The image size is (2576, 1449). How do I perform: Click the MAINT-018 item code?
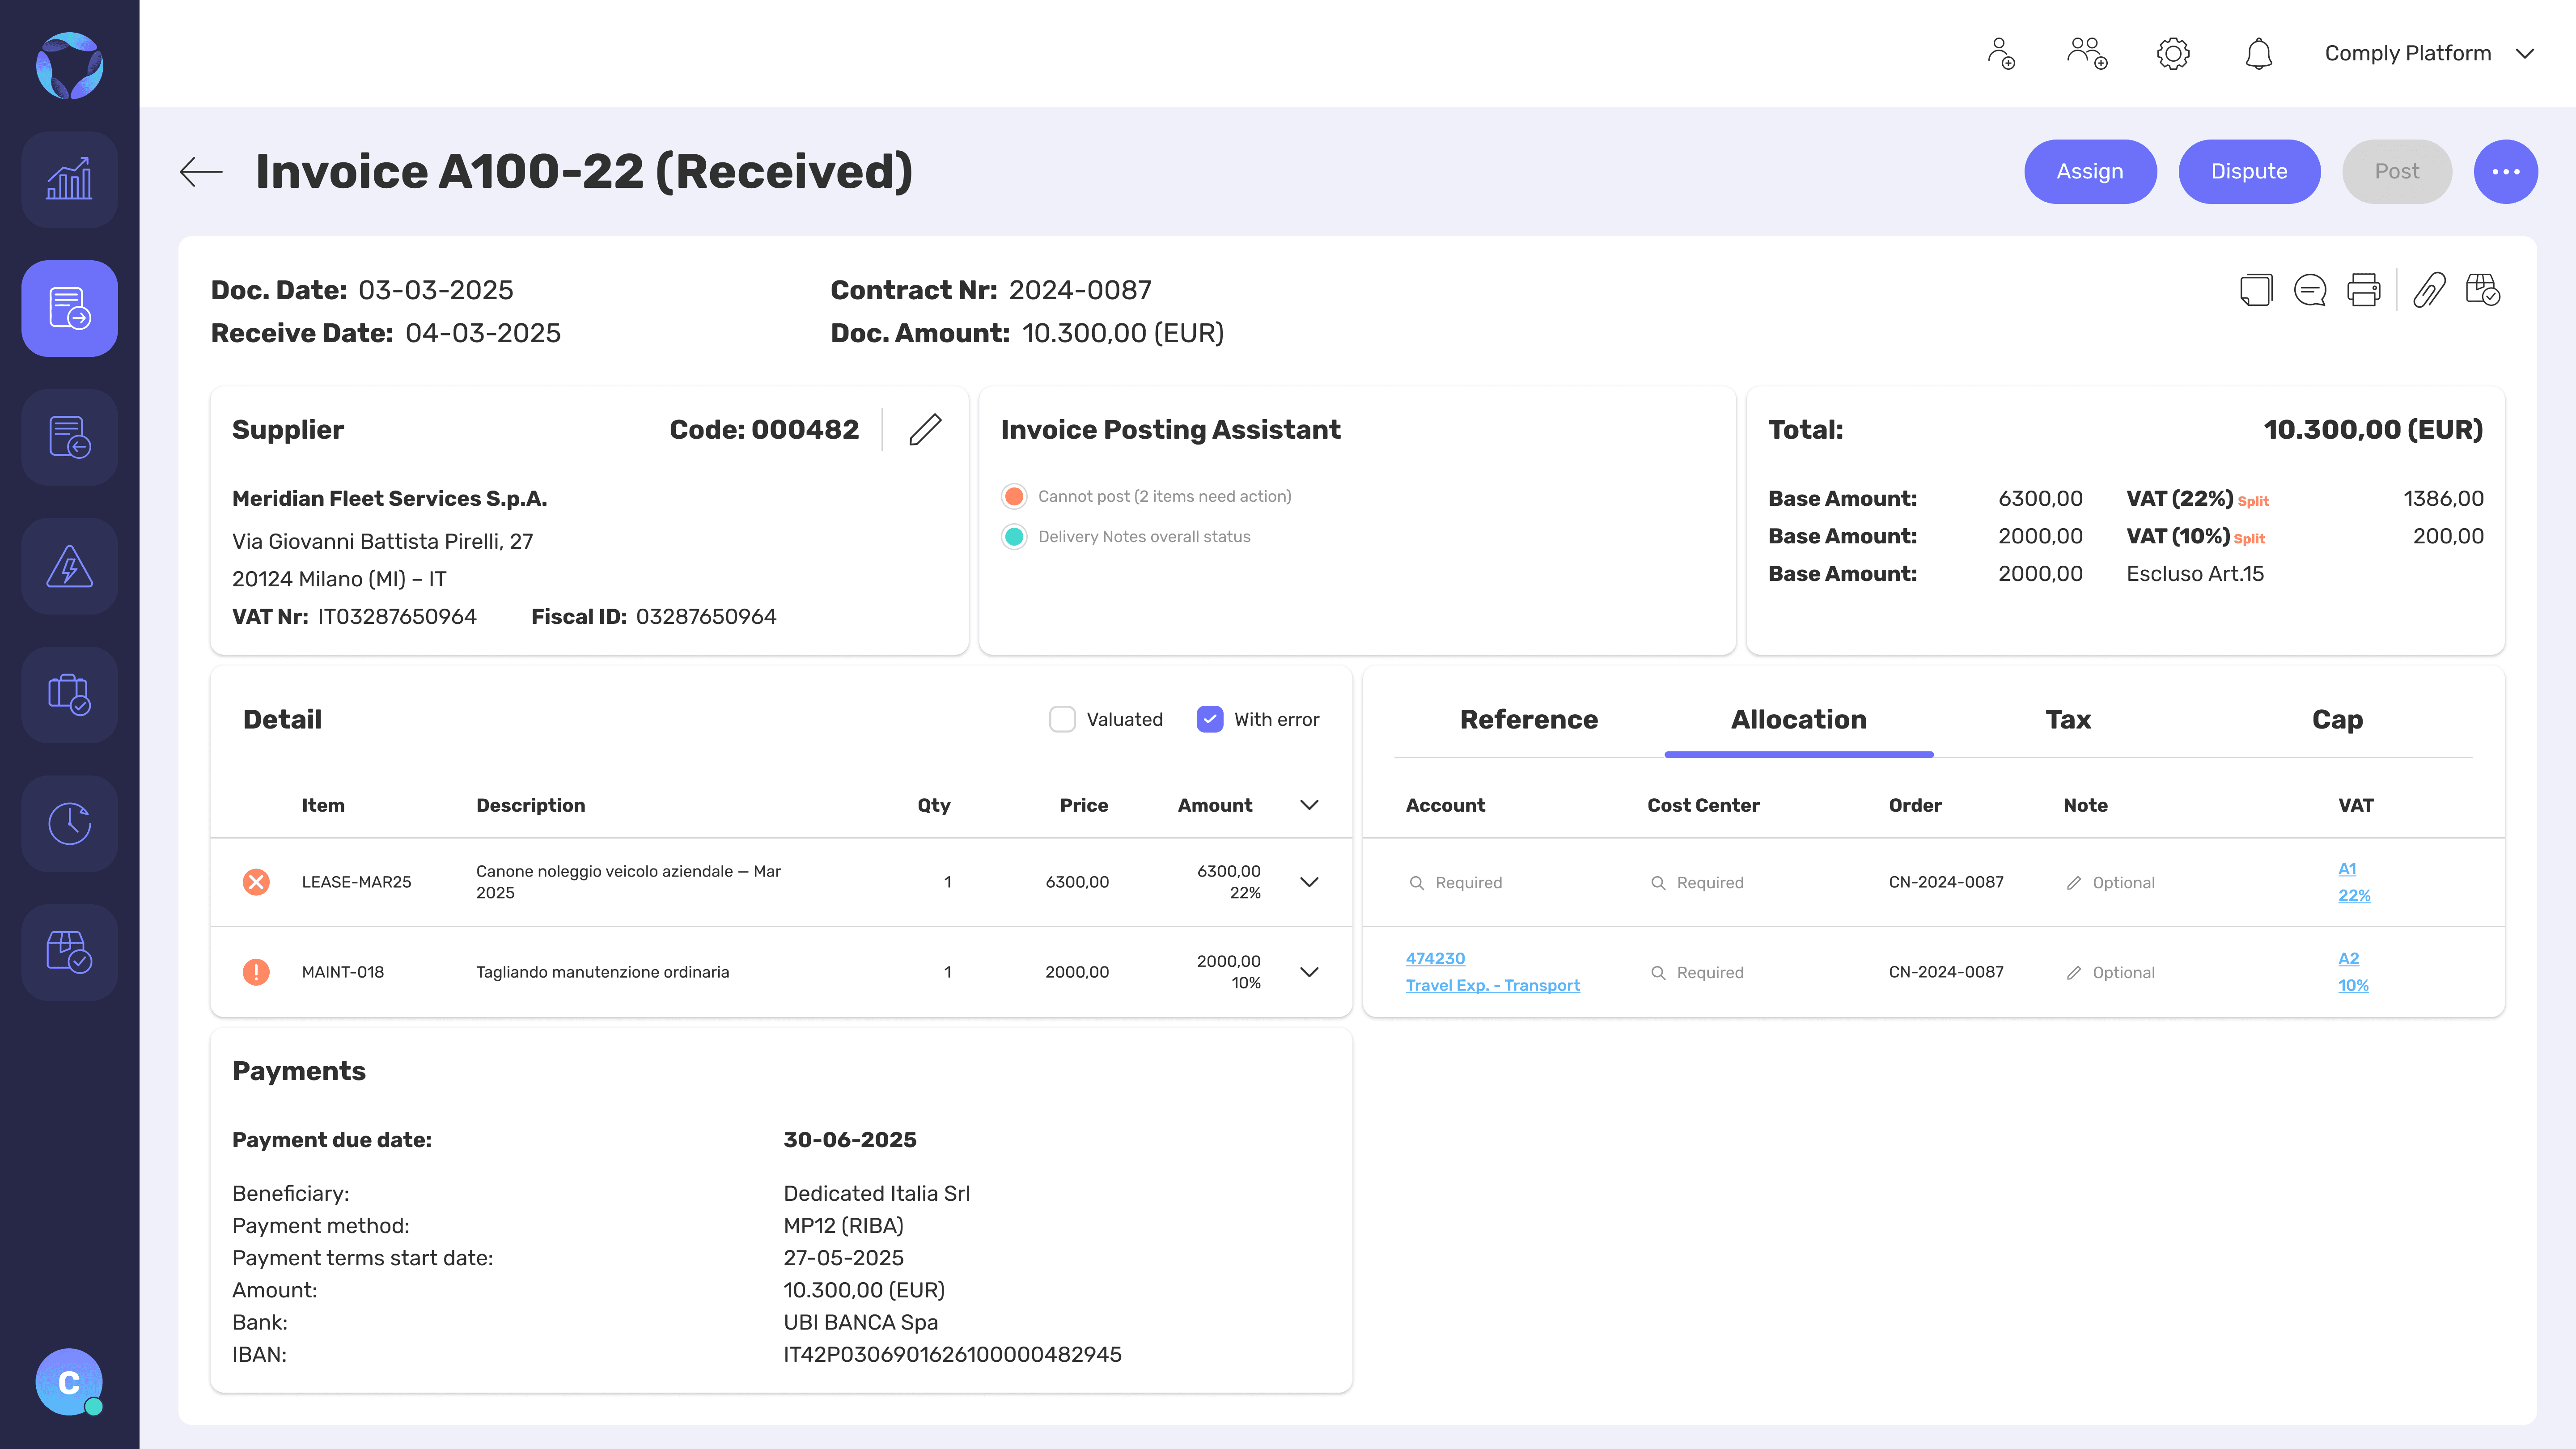[x=342, y=972]
